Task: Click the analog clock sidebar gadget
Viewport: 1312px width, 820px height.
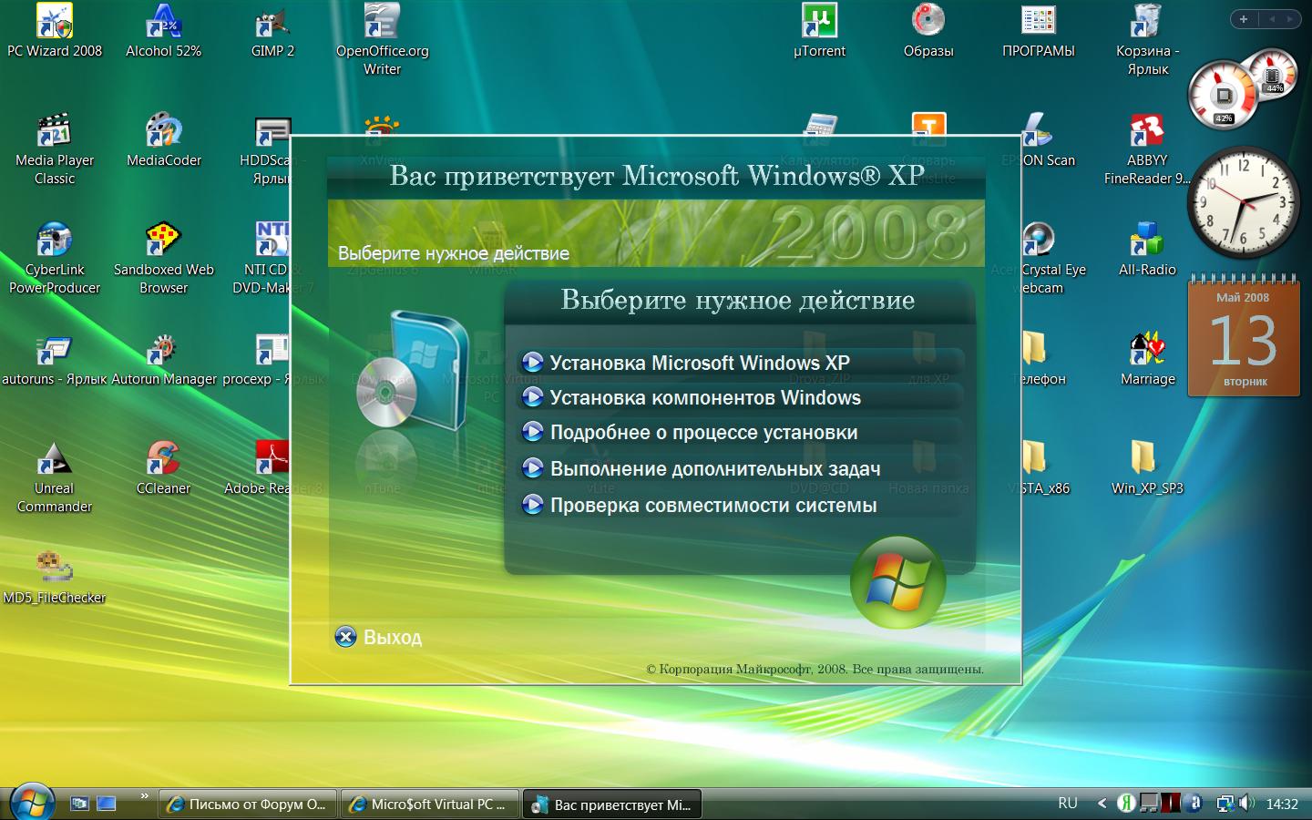Action: tap(1243, 204)
